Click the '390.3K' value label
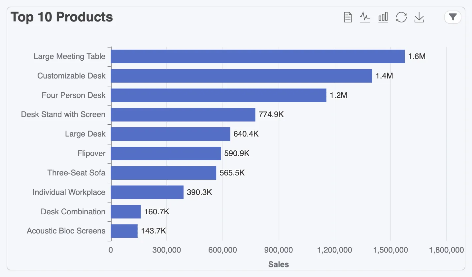The height and width of the screenshot is (277, 472). (199, 192)
